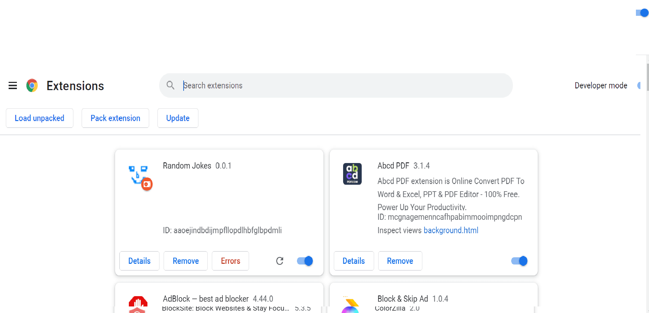Click the search magnifier icon
The height and width of the screenshot is (313, 649).
point(171,85)
